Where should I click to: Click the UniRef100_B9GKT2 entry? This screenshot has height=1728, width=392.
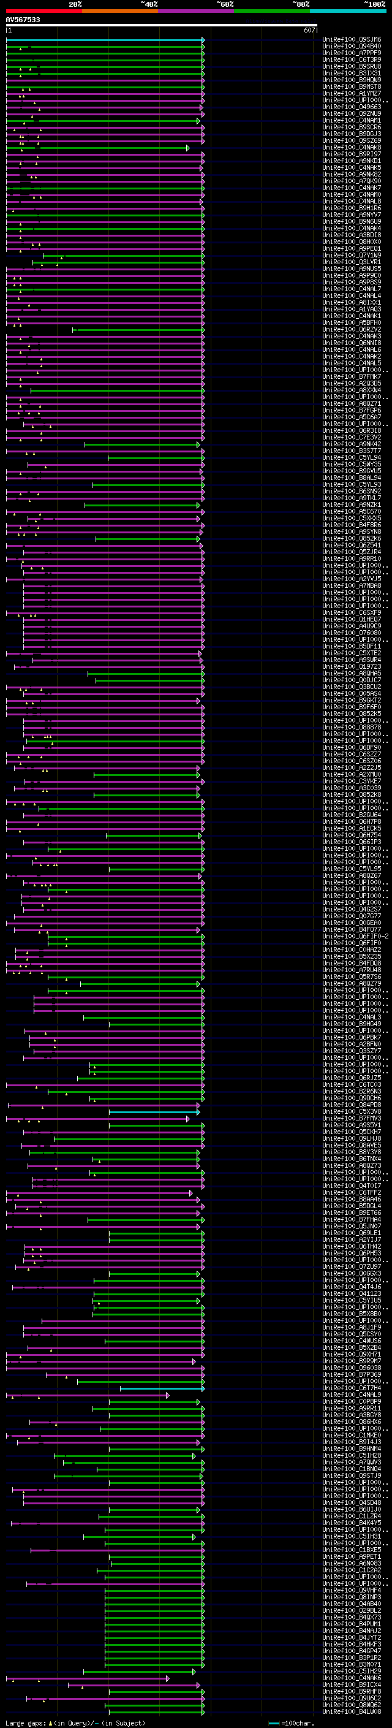(x=352, y=700)
